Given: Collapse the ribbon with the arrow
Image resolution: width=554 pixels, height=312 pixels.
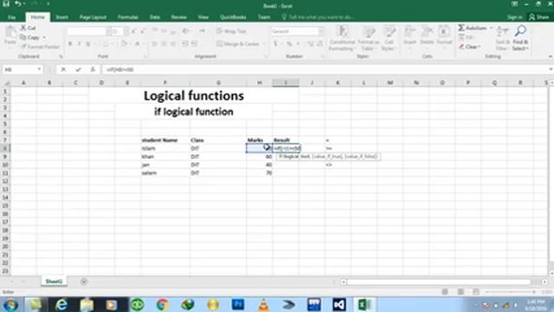Looking at the screenshot, I should [551, 56].
